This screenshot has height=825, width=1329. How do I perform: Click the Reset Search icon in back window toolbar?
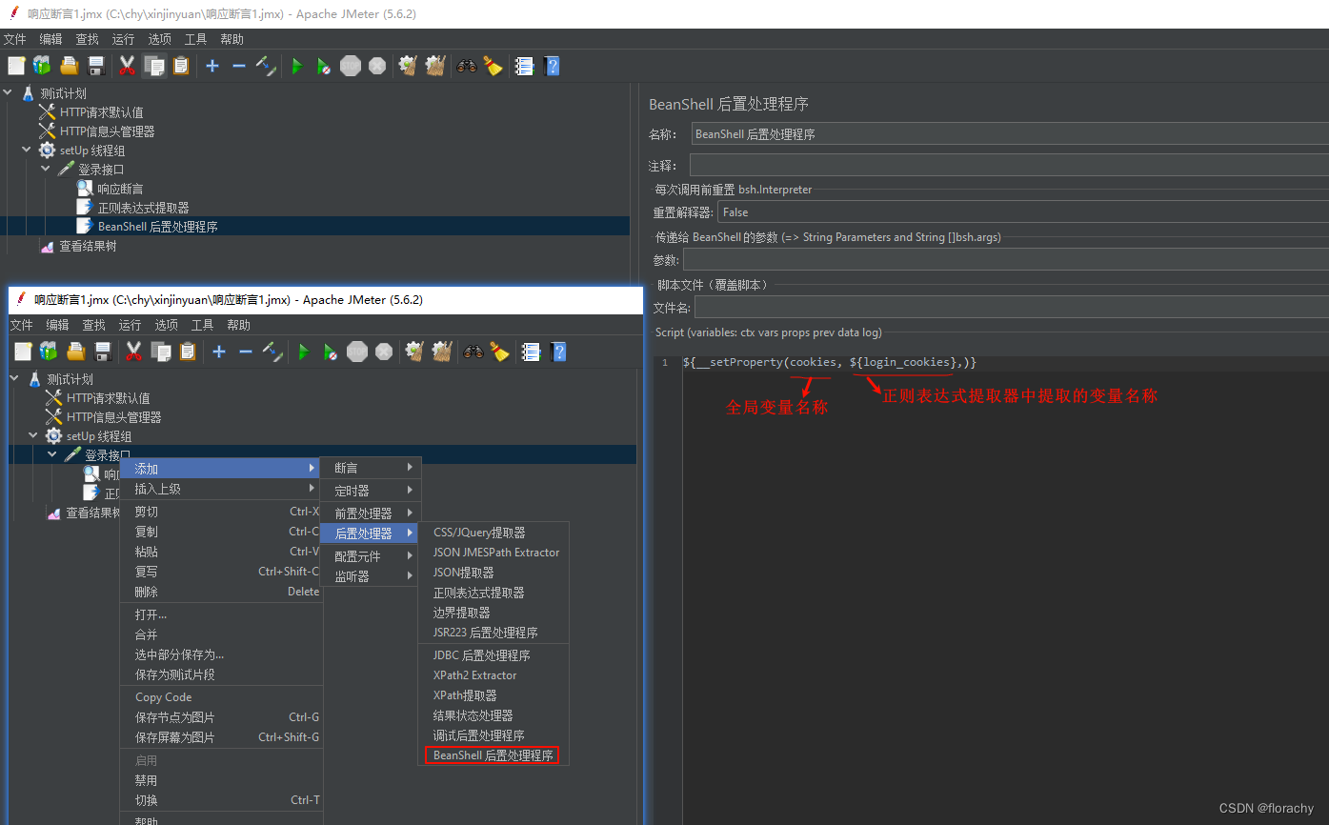493,66
